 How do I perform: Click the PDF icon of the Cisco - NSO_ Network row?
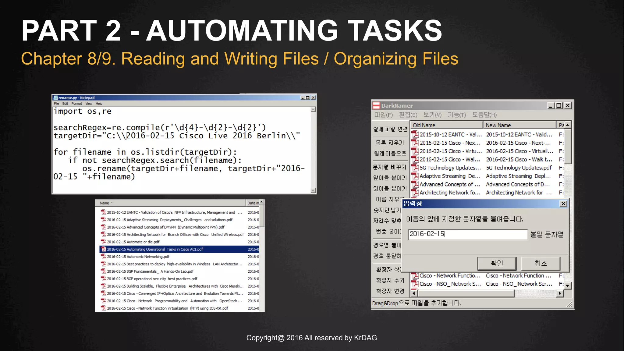coord(415,284)
